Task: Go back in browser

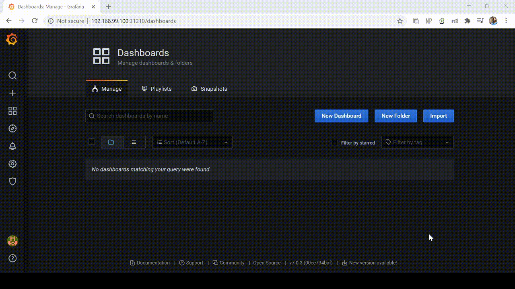Action: [x=9, y=21]
